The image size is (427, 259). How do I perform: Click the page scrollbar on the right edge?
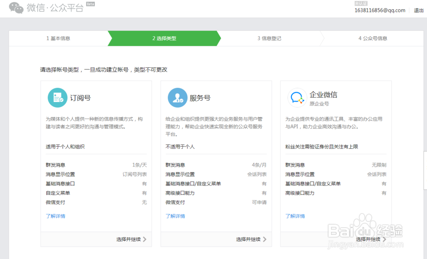pyautogui.click(x=425, y=170)
